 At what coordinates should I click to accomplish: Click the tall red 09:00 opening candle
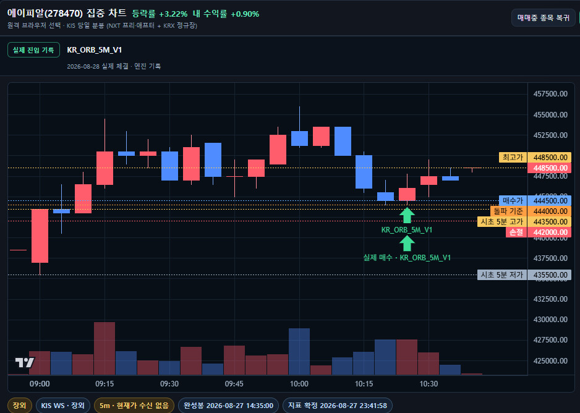[x=40, y=236]
